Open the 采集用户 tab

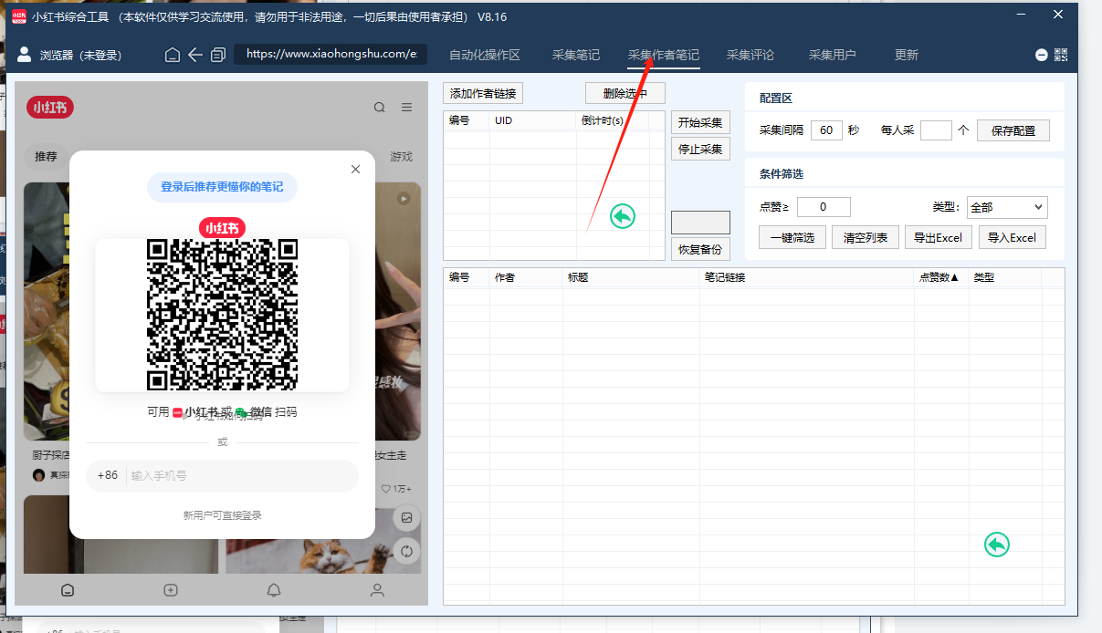pos(833,55)
